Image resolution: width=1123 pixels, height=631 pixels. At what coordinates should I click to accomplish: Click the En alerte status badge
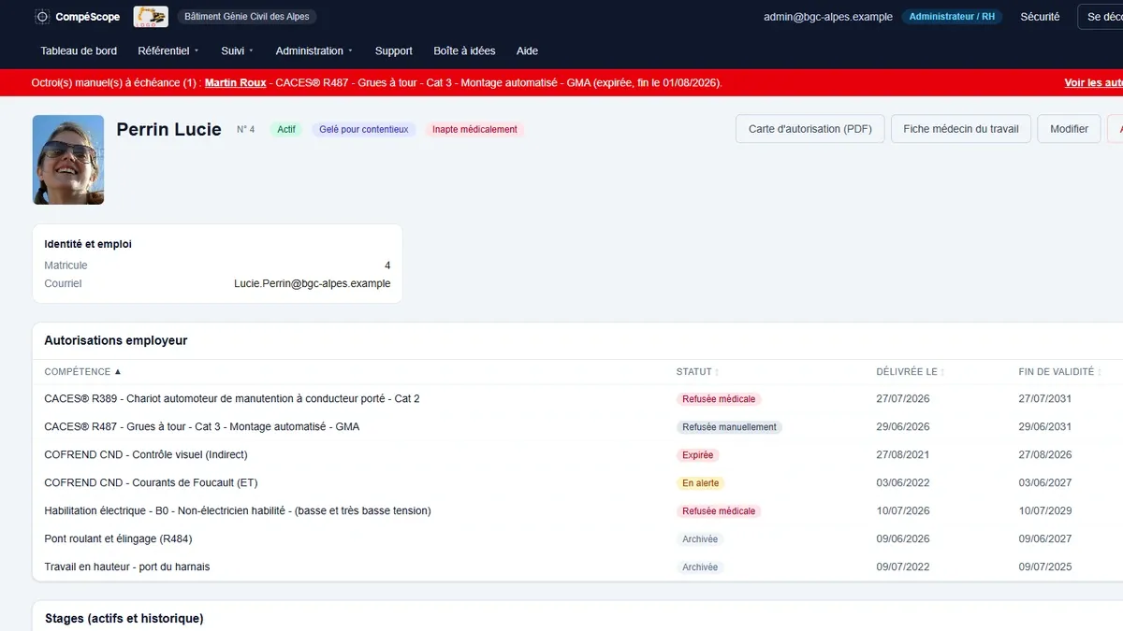coord(701,482)
